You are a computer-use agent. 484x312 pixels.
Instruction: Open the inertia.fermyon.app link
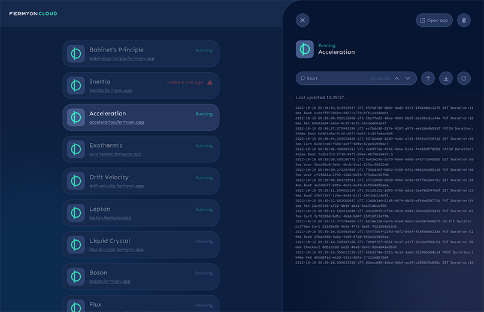pyautogui.click(x=110, y=90)
